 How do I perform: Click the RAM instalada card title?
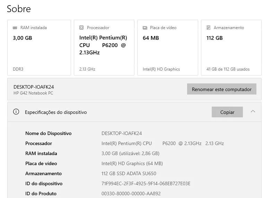click(x=34, y=28)
